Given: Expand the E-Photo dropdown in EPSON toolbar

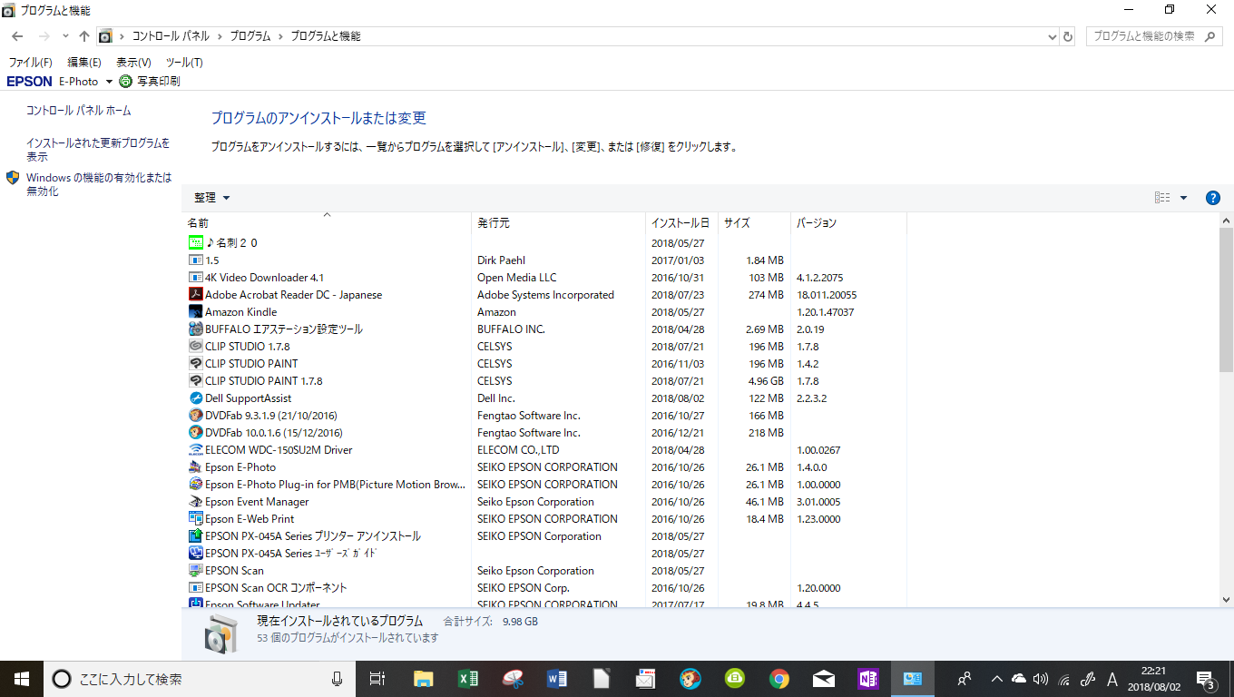Looking at the screenshot, I should tap(109, 82).
